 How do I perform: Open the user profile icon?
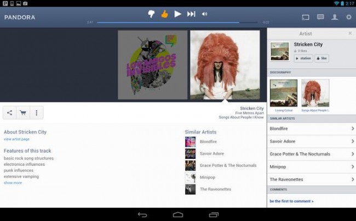[335, 17]
